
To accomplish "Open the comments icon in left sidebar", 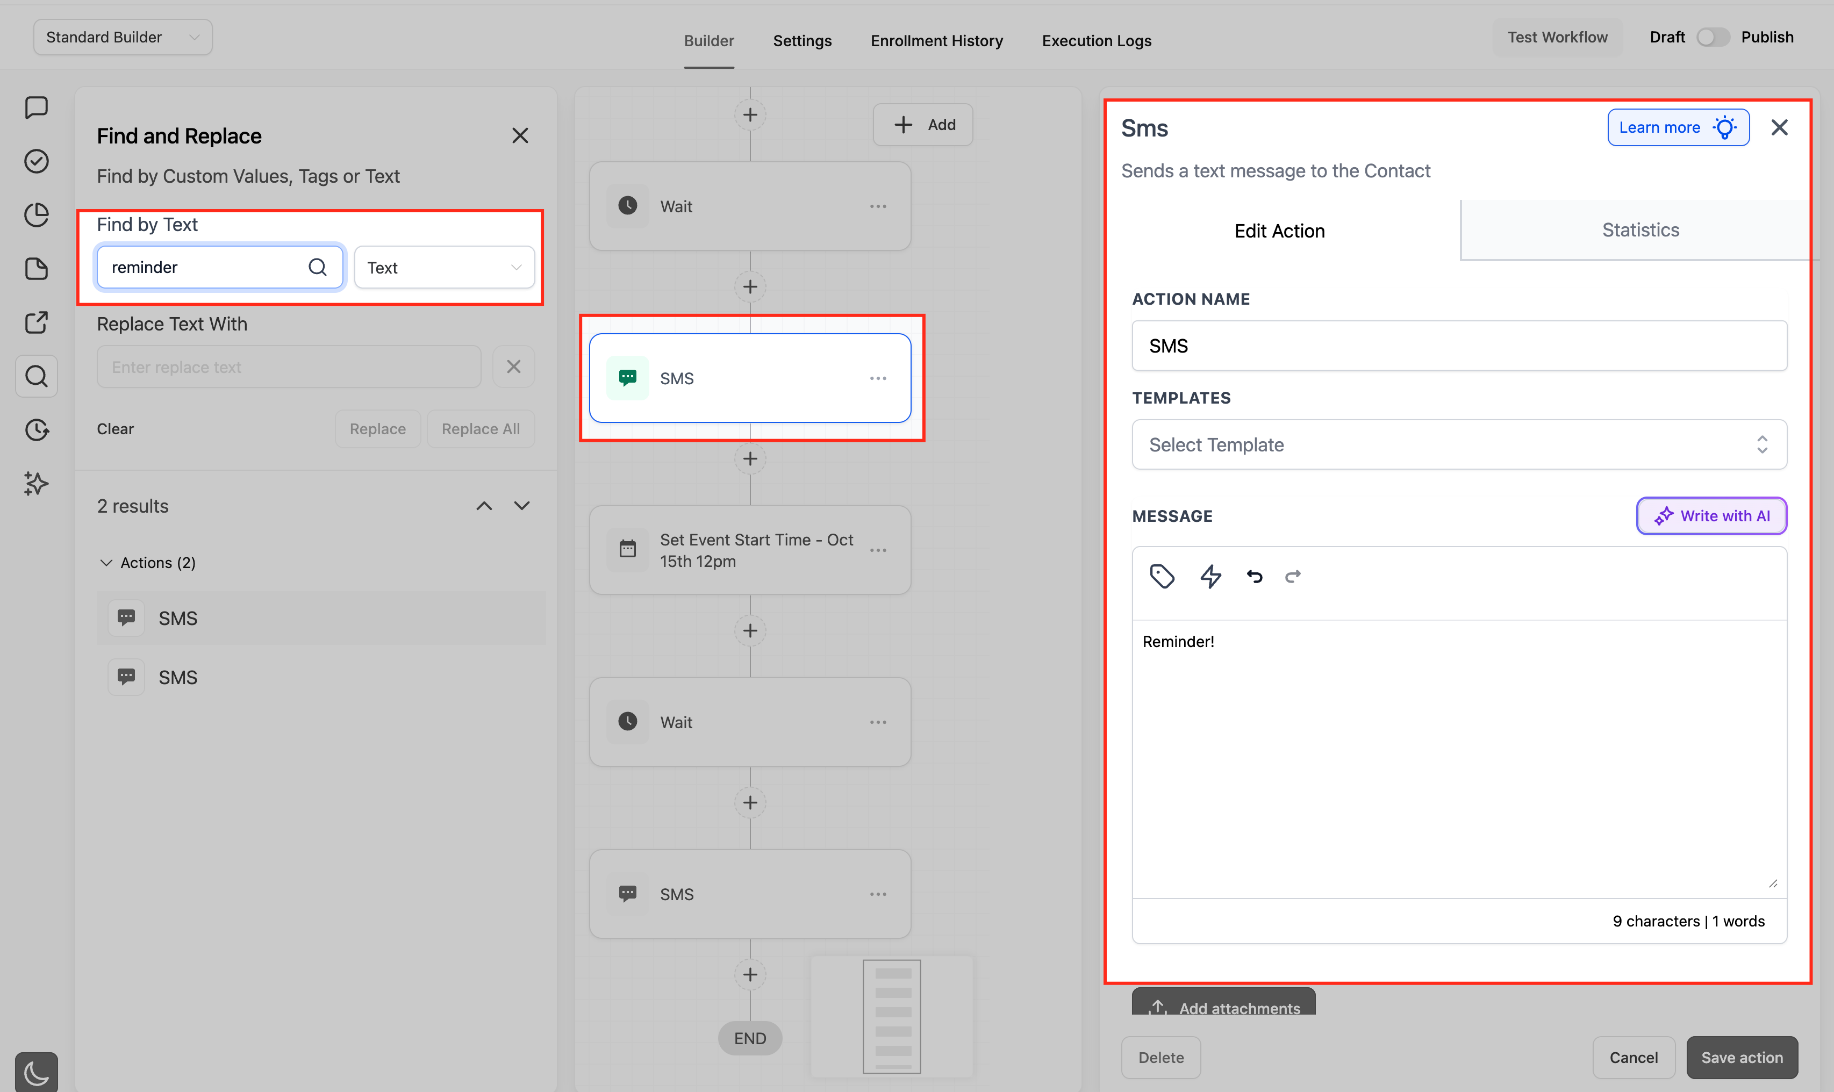I will 36,107.
